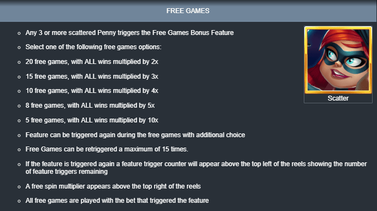Click the bullet beside '20 free games' line

pos(19,62)
